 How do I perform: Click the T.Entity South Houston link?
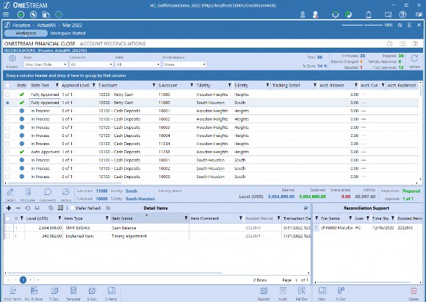click(140, 199)
